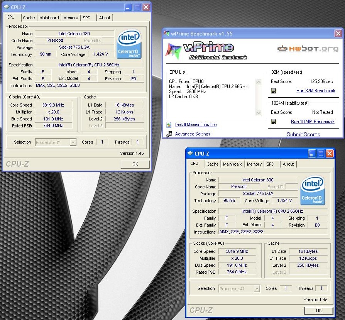The image size is (345, 320).
Task: Click Best Score 125,906 sec value
Action: pos(321,81)
